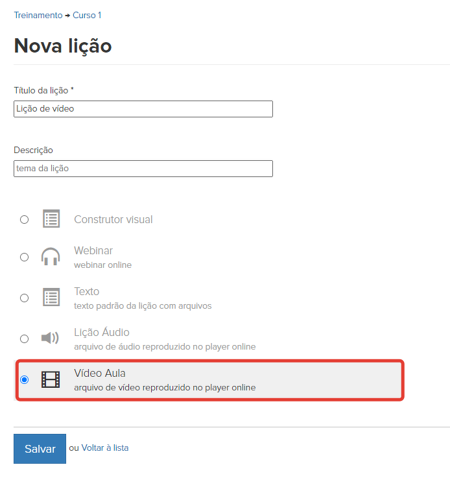Select the Webinar radio button
The height and width of the screenshot is (489, 450).
[25, 257]
